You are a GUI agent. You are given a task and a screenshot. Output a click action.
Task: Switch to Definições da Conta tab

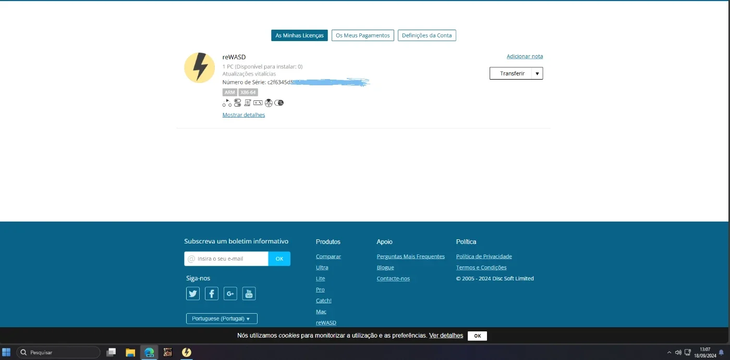click(x=427, y=35)
